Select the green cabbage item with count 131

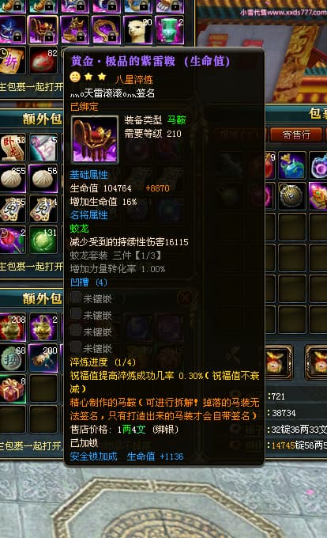[x=43, y=239]
